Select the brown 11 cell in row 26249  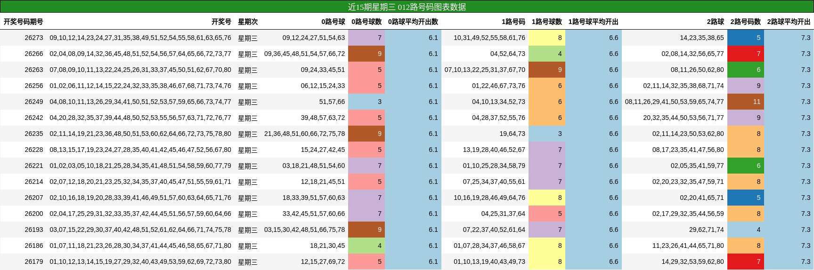pyautogui.click(x=746, y=102)
